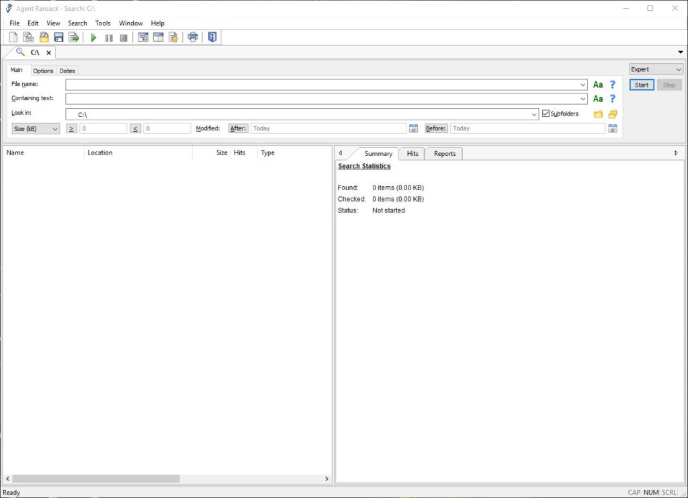Screen dimensions: 688x498
Task: Click the Stop search square toolbar icon
Action: point(124,38)
